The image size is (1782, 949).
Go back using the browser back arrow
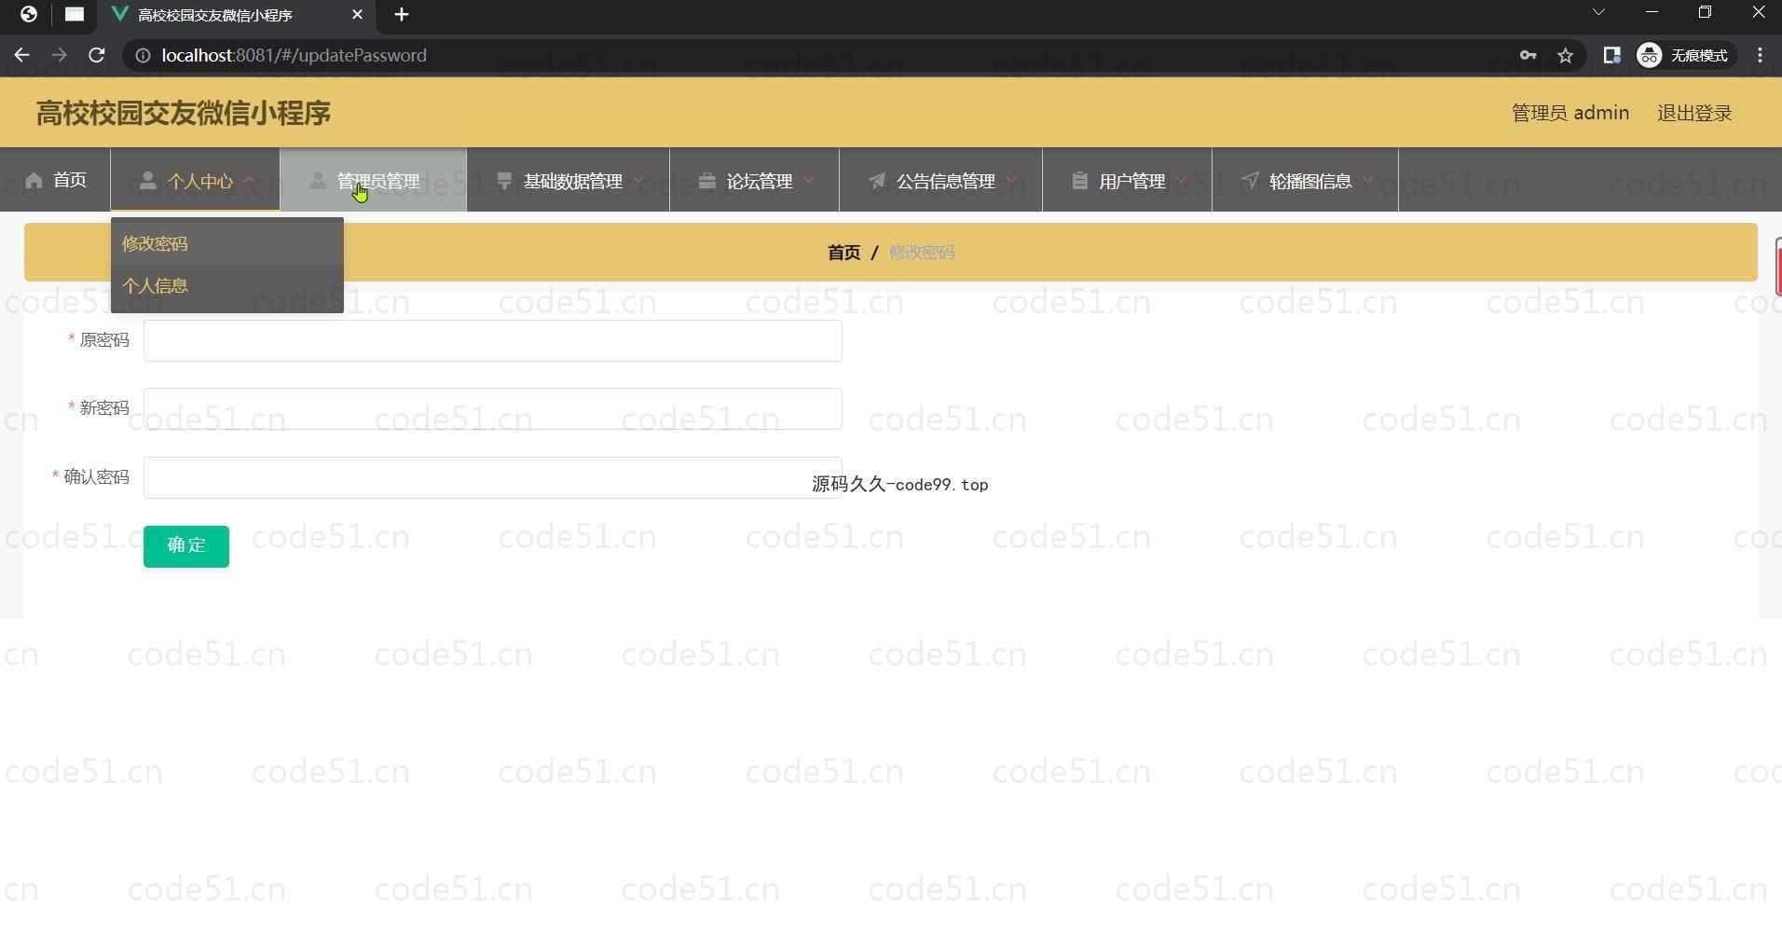21,55
